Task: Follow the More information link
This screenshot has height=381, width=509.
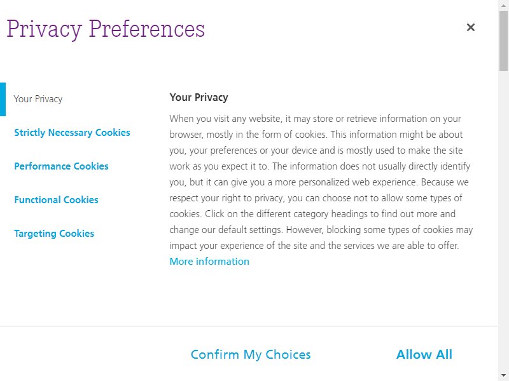Action: click(x=209, y=262)
